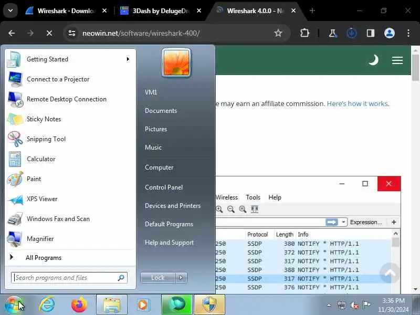Click the Lock button
This screenshot has height=315, width=420.
click(x=158, y=278)
